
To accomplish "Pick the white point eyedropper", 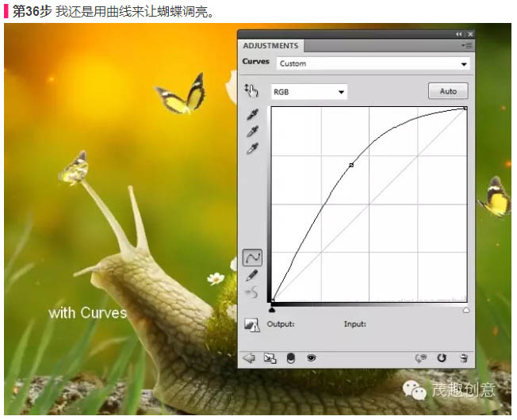I will 253,148.
